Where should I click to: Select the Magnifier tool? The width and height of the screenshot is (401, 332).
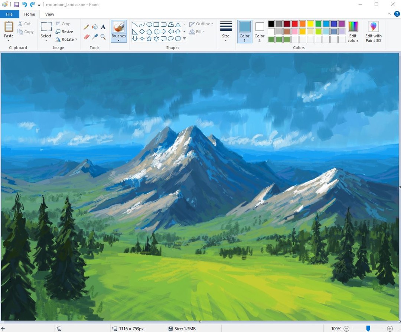click(x=103, y=37)
